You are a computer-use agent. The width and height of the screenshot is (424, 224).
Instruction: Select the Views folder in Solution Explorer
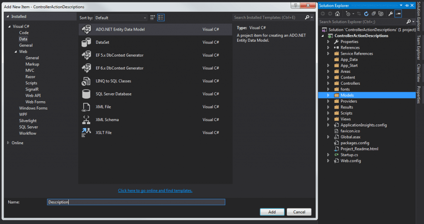(x=346, y=119)
